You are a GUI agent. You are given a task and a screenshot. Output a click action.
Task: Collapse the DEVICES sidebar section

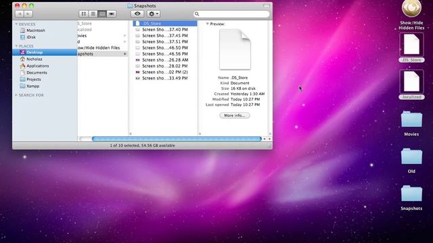point(16,24)
